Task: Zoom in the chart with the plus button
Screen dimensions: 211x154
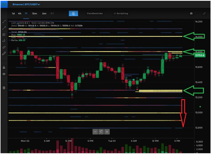Action: click(x=107, y=132)
